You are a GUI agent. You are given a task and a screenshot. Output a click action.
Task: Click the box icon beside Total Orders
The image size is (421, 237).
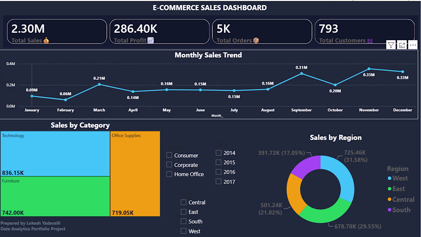pos(256,40)
